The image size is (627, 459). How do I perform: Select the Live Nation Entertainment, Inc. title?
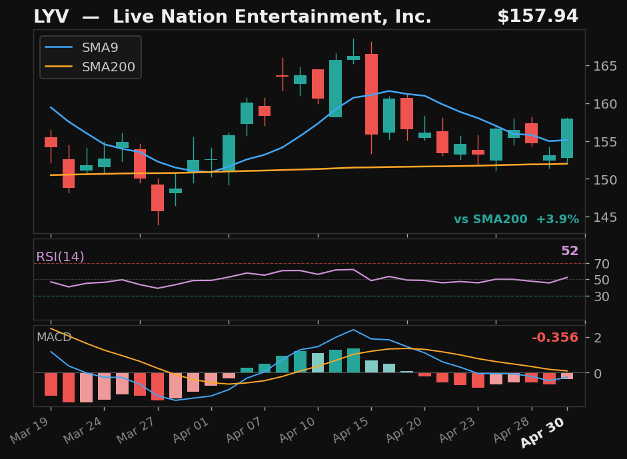(x=272, y=17)
